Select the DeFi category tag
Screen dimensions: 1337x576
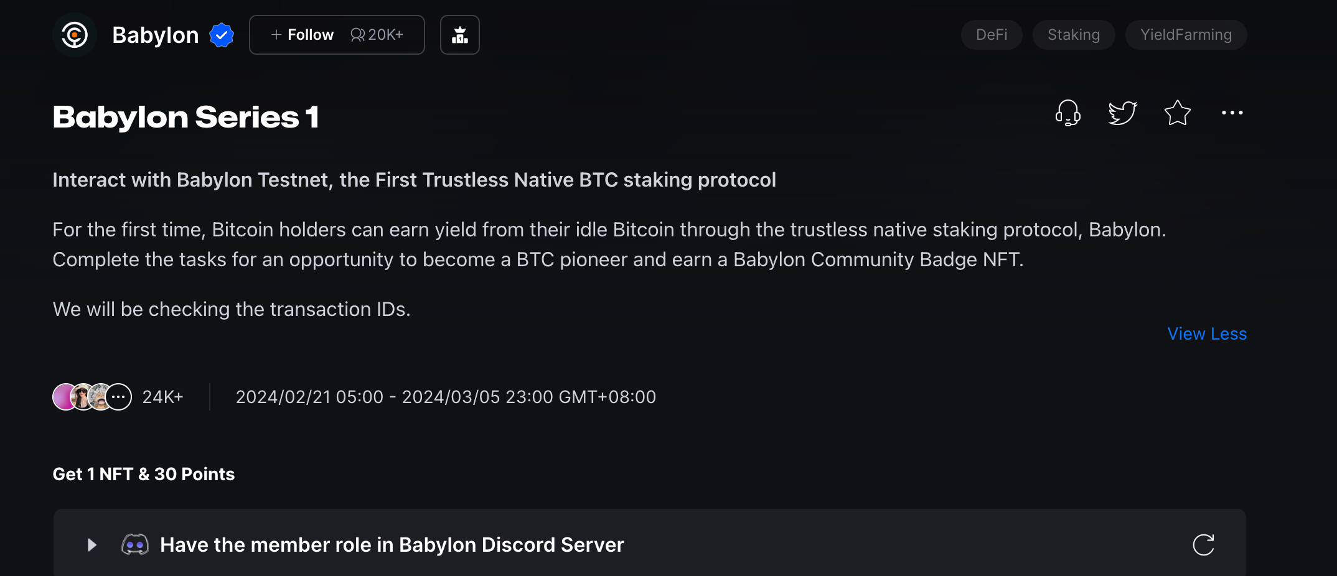point(991,35)
